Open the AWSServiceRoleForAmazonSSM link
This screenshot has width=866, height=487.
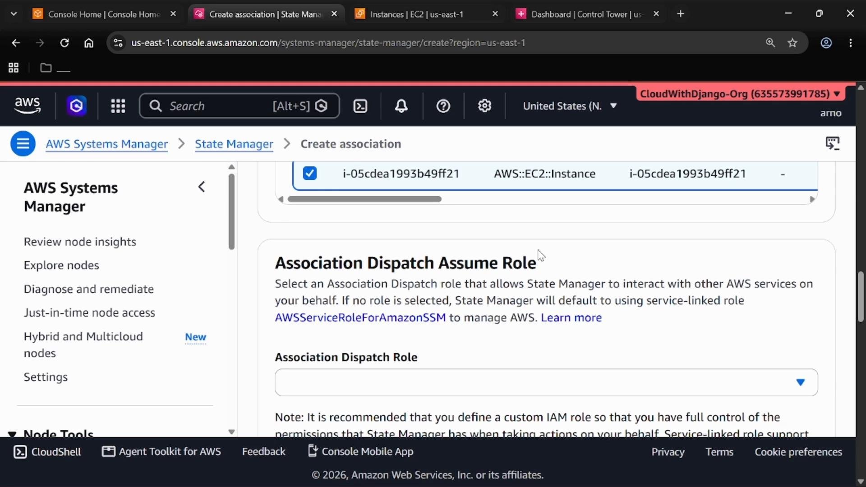[x=360, y=317]
